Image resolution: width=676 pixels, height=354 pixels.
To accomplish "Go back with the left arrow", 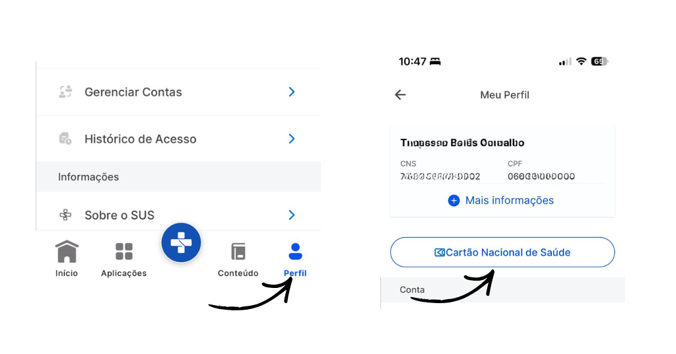I will pos(401,95).
